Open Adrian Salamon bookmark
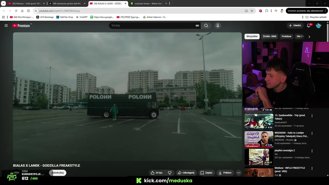The image size is (329, 185). 155,17
